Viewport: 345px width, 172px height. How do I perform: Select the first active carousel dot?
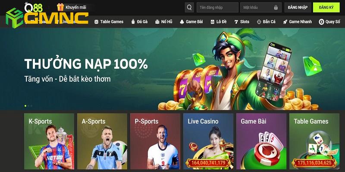point(25,106)
